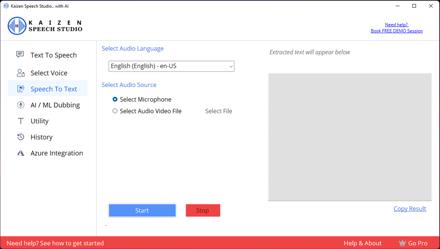Click the Azure Integration triangle icon
The width and height of the screenshot is (440, 249).
click(20, 153)
